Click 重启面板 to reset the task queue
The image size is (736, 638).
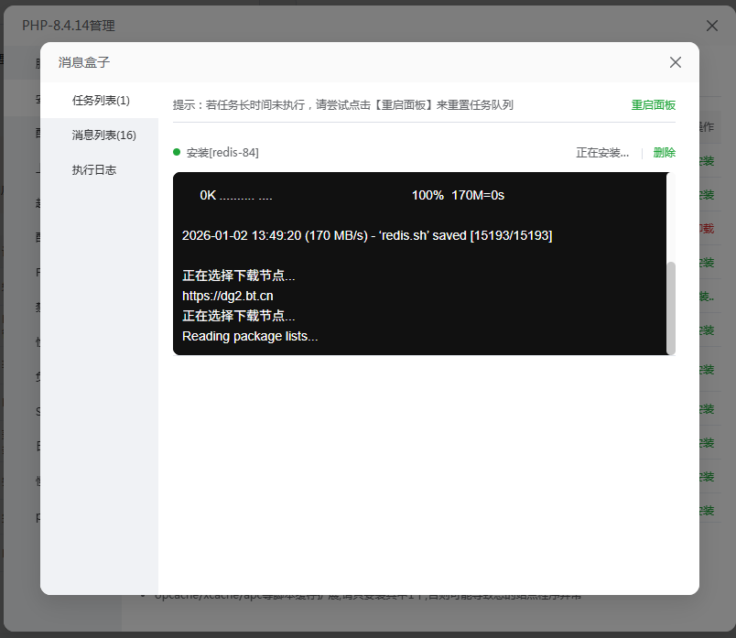(654, 105)
